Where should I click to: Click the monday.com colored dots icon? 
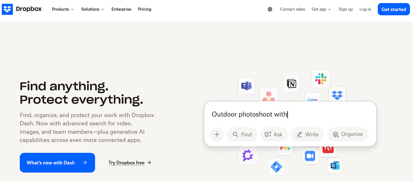[285, 150]
